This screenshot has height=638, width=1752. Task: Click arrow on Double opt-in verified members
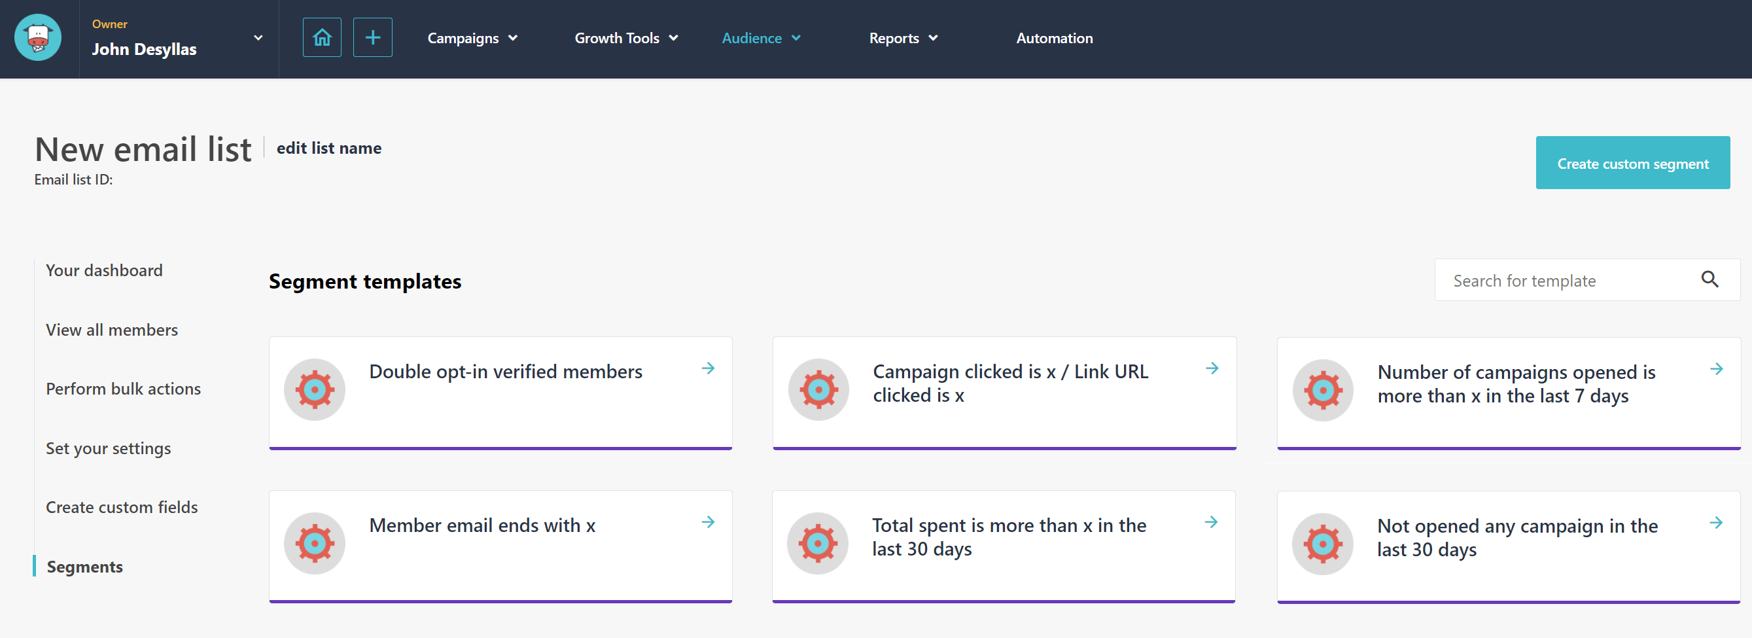pyautogui.click(x=708, y=368)
